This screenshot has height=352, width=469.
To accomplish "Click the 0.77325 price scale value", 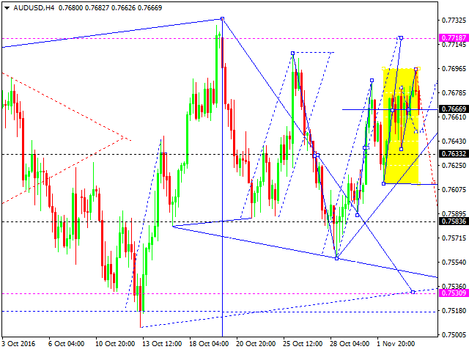I will (x=454, y=21).
